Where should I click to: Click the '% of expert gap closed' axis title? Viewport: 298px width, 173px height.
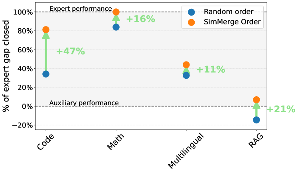pyautogui.click(x=7, y=67)
